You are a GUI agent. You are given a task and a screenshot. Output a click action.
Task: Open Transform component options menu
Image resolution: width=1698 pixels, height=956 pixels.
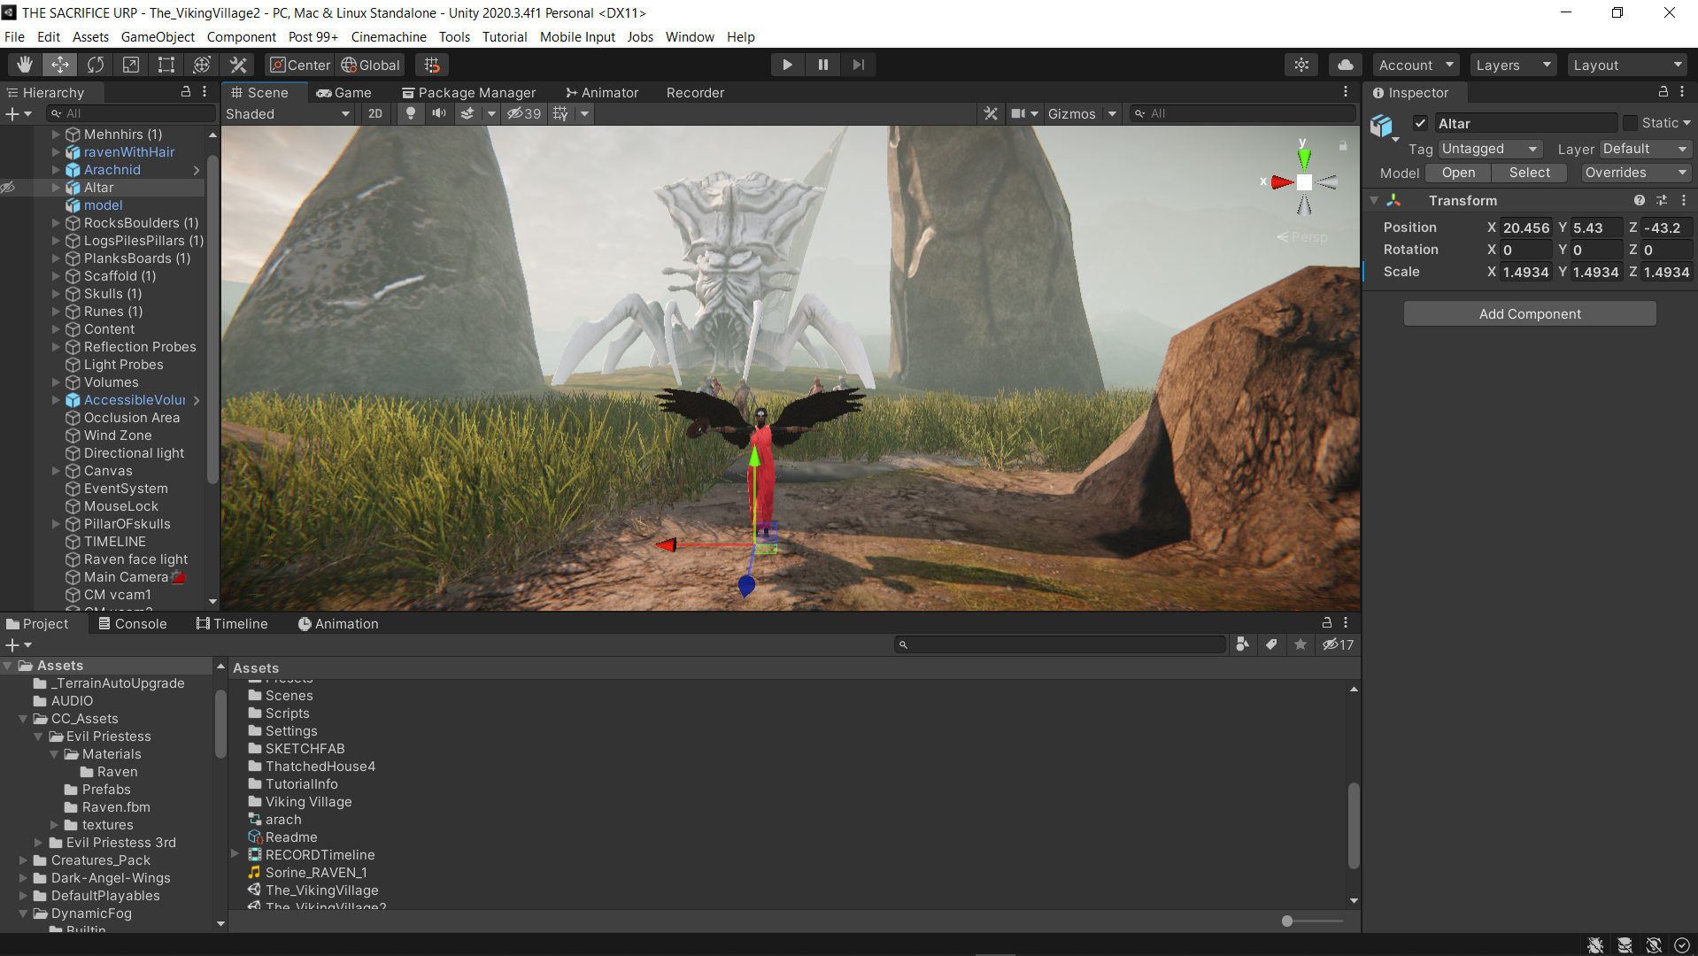[1684, 201]
